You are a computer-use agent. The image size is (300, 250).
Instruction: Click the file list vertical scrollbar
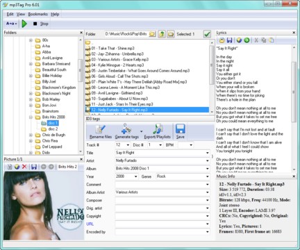click(x=212, y=65)
